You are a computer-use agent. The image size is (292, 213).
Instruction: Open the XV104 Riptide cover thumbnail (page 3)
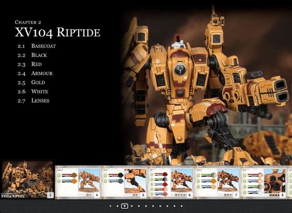click(27, 180)
